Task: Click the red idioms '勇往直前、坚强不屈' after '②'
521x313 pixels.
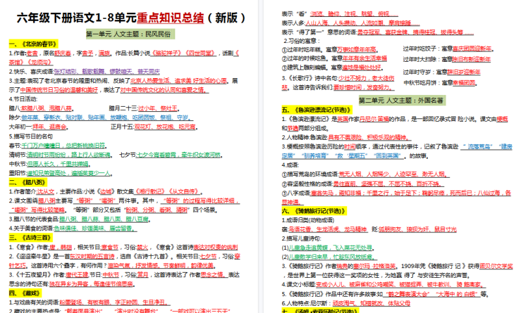Action: click(358, 184)
